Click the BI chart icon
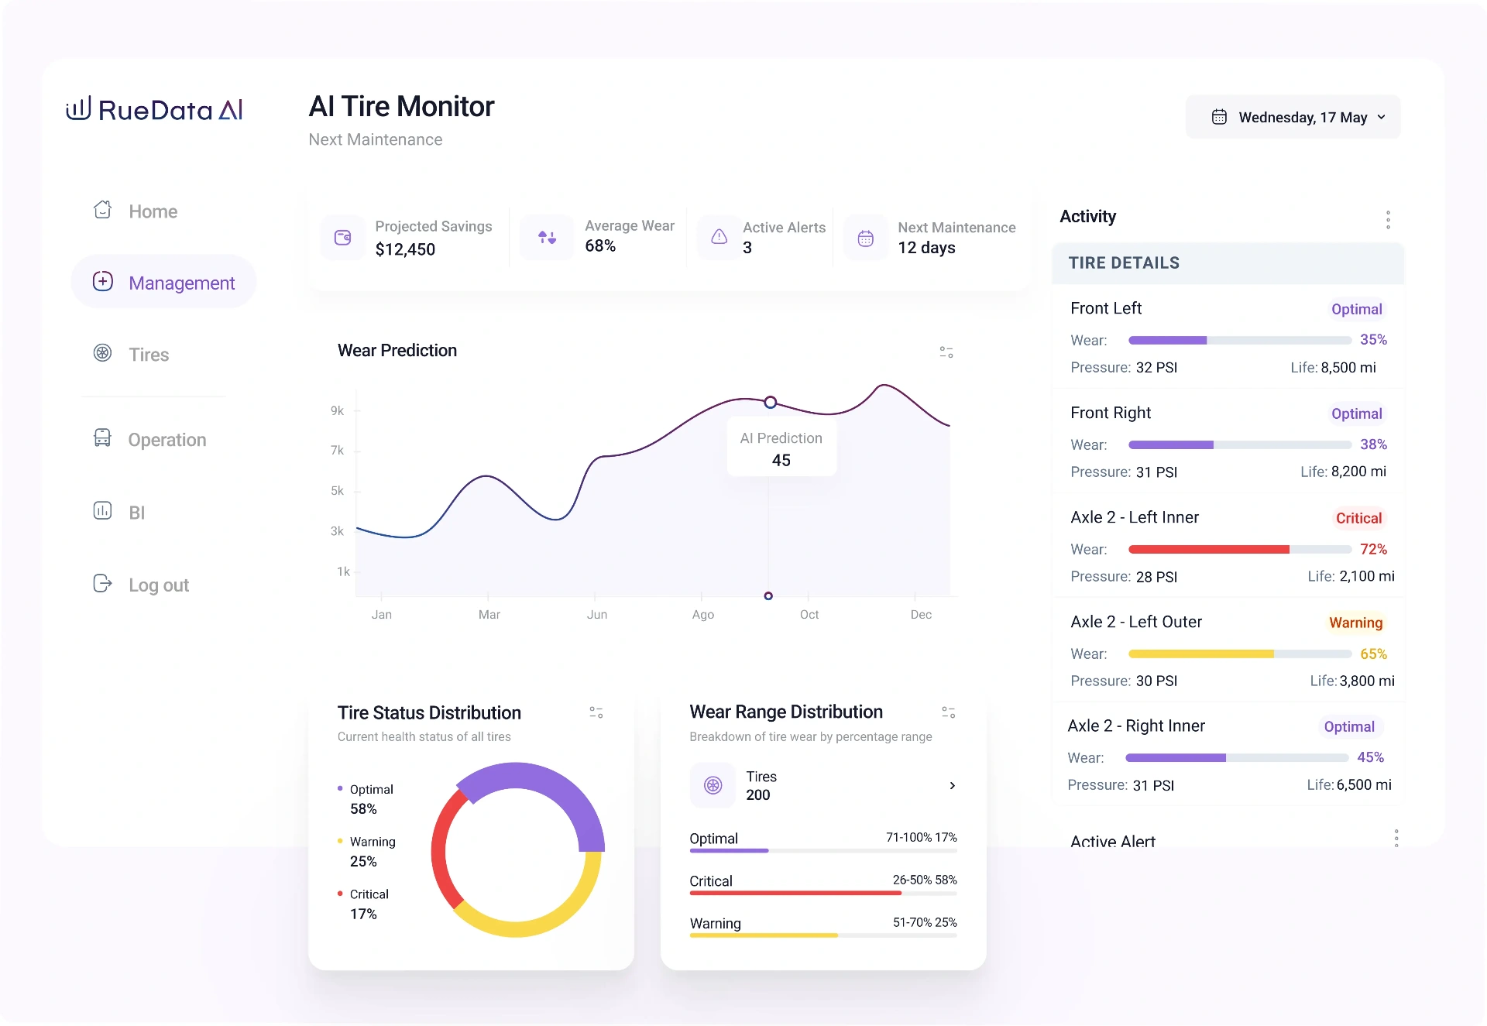The image size is (1487, 1026). coord(102,510)
